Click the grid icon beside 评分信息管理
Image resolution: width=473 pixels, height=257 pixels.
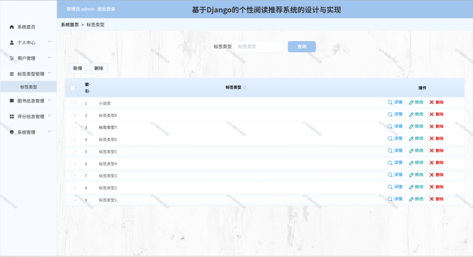pyautogui.click(x=12, y=116)
